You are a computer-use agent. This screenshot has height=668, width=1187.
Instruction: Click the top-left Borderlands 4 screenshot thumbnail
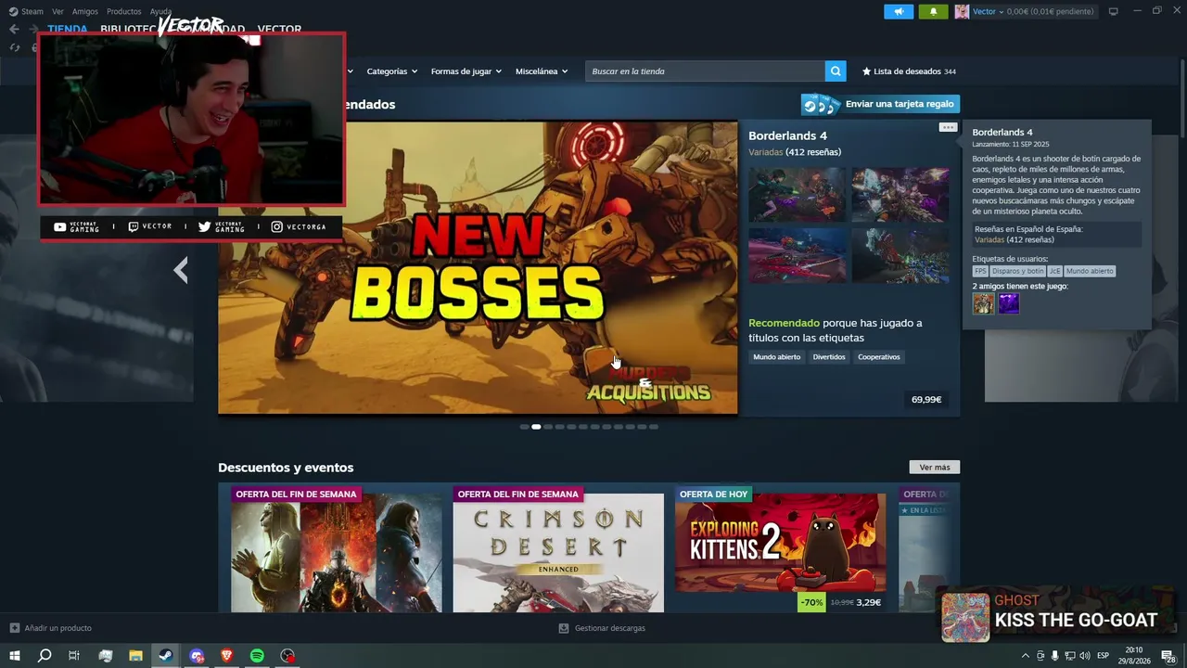(798, 195)
